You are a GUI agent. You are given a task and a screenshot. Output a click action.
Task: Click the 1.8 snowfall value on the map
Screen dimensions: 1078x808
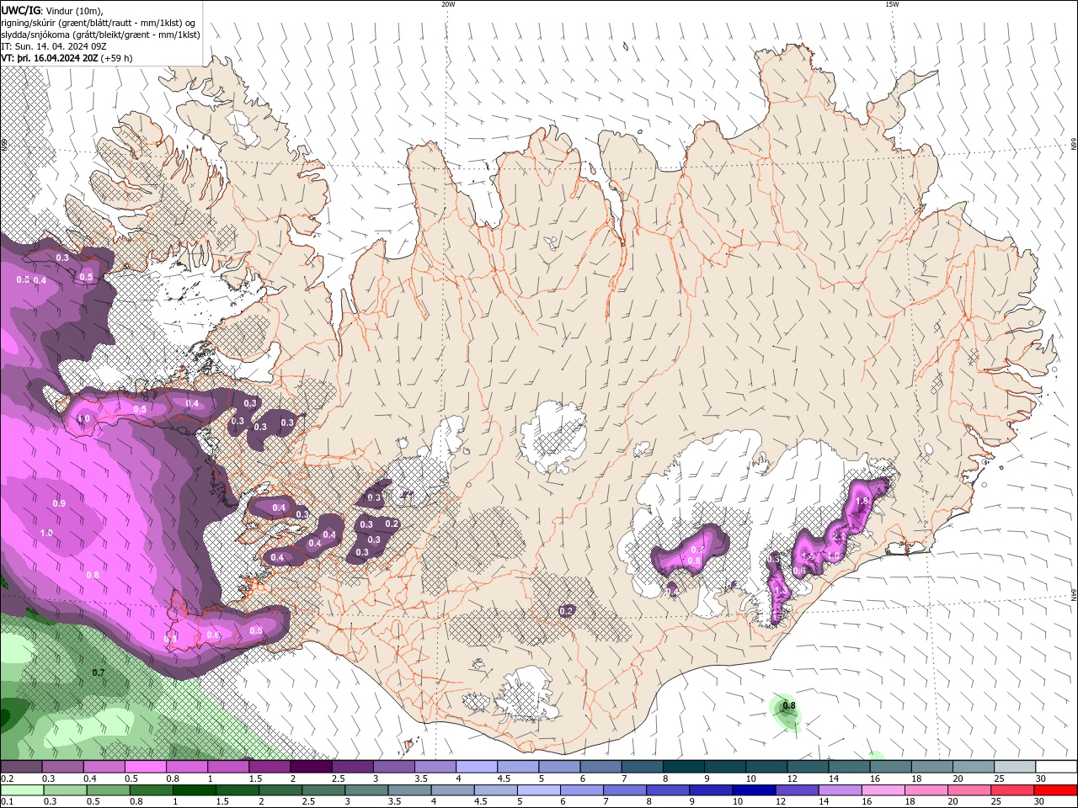tap(861, 501)
